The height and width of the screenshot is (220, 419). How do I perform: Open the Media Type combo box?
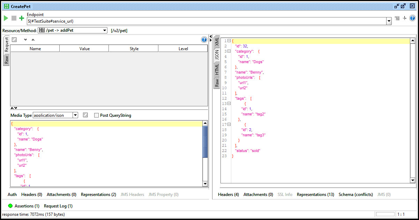coord(75,115)
